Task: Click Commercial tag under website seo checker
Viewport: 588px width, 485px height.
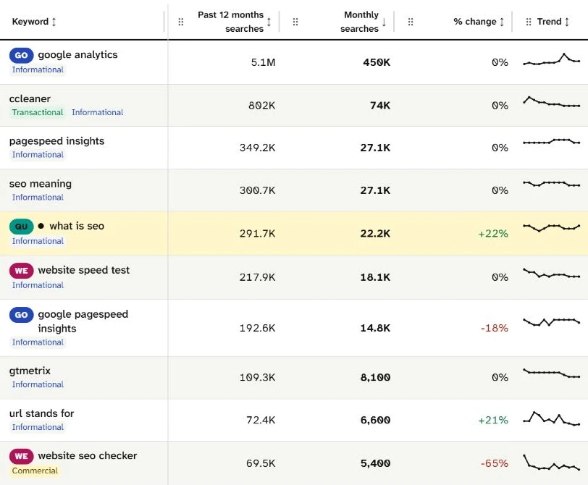Action: tap(35, 471)
